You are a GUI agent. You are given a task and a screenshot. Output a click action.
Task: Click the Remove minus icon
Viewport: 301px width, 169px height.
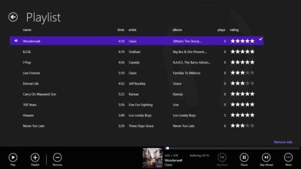click(57, 157)
